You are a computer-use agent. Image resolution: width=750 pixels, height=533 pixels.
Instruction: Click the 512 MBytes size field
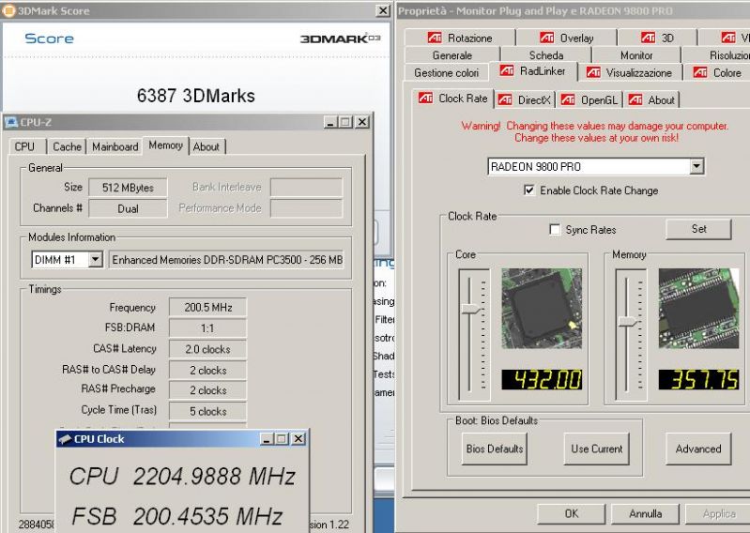128,188
